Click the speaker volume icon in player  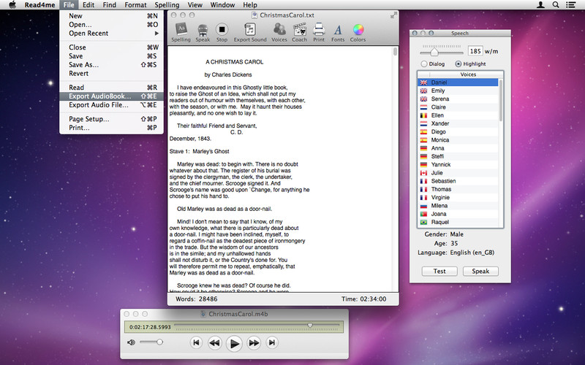pos(131,342)
